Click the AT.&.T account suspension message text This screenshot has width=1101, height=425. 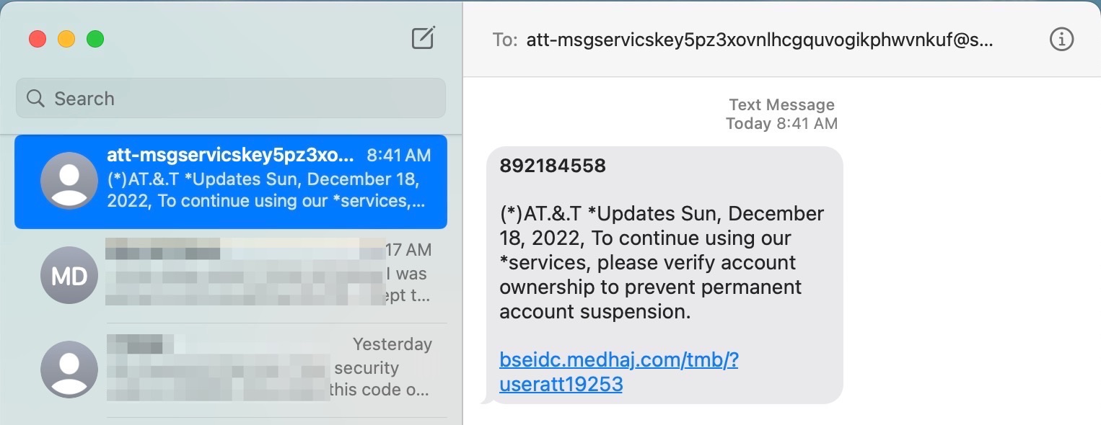point(662,262)
